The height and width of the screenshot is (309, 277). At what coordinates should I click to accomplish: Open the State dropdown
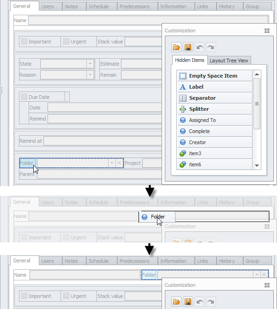coord(90,64)
